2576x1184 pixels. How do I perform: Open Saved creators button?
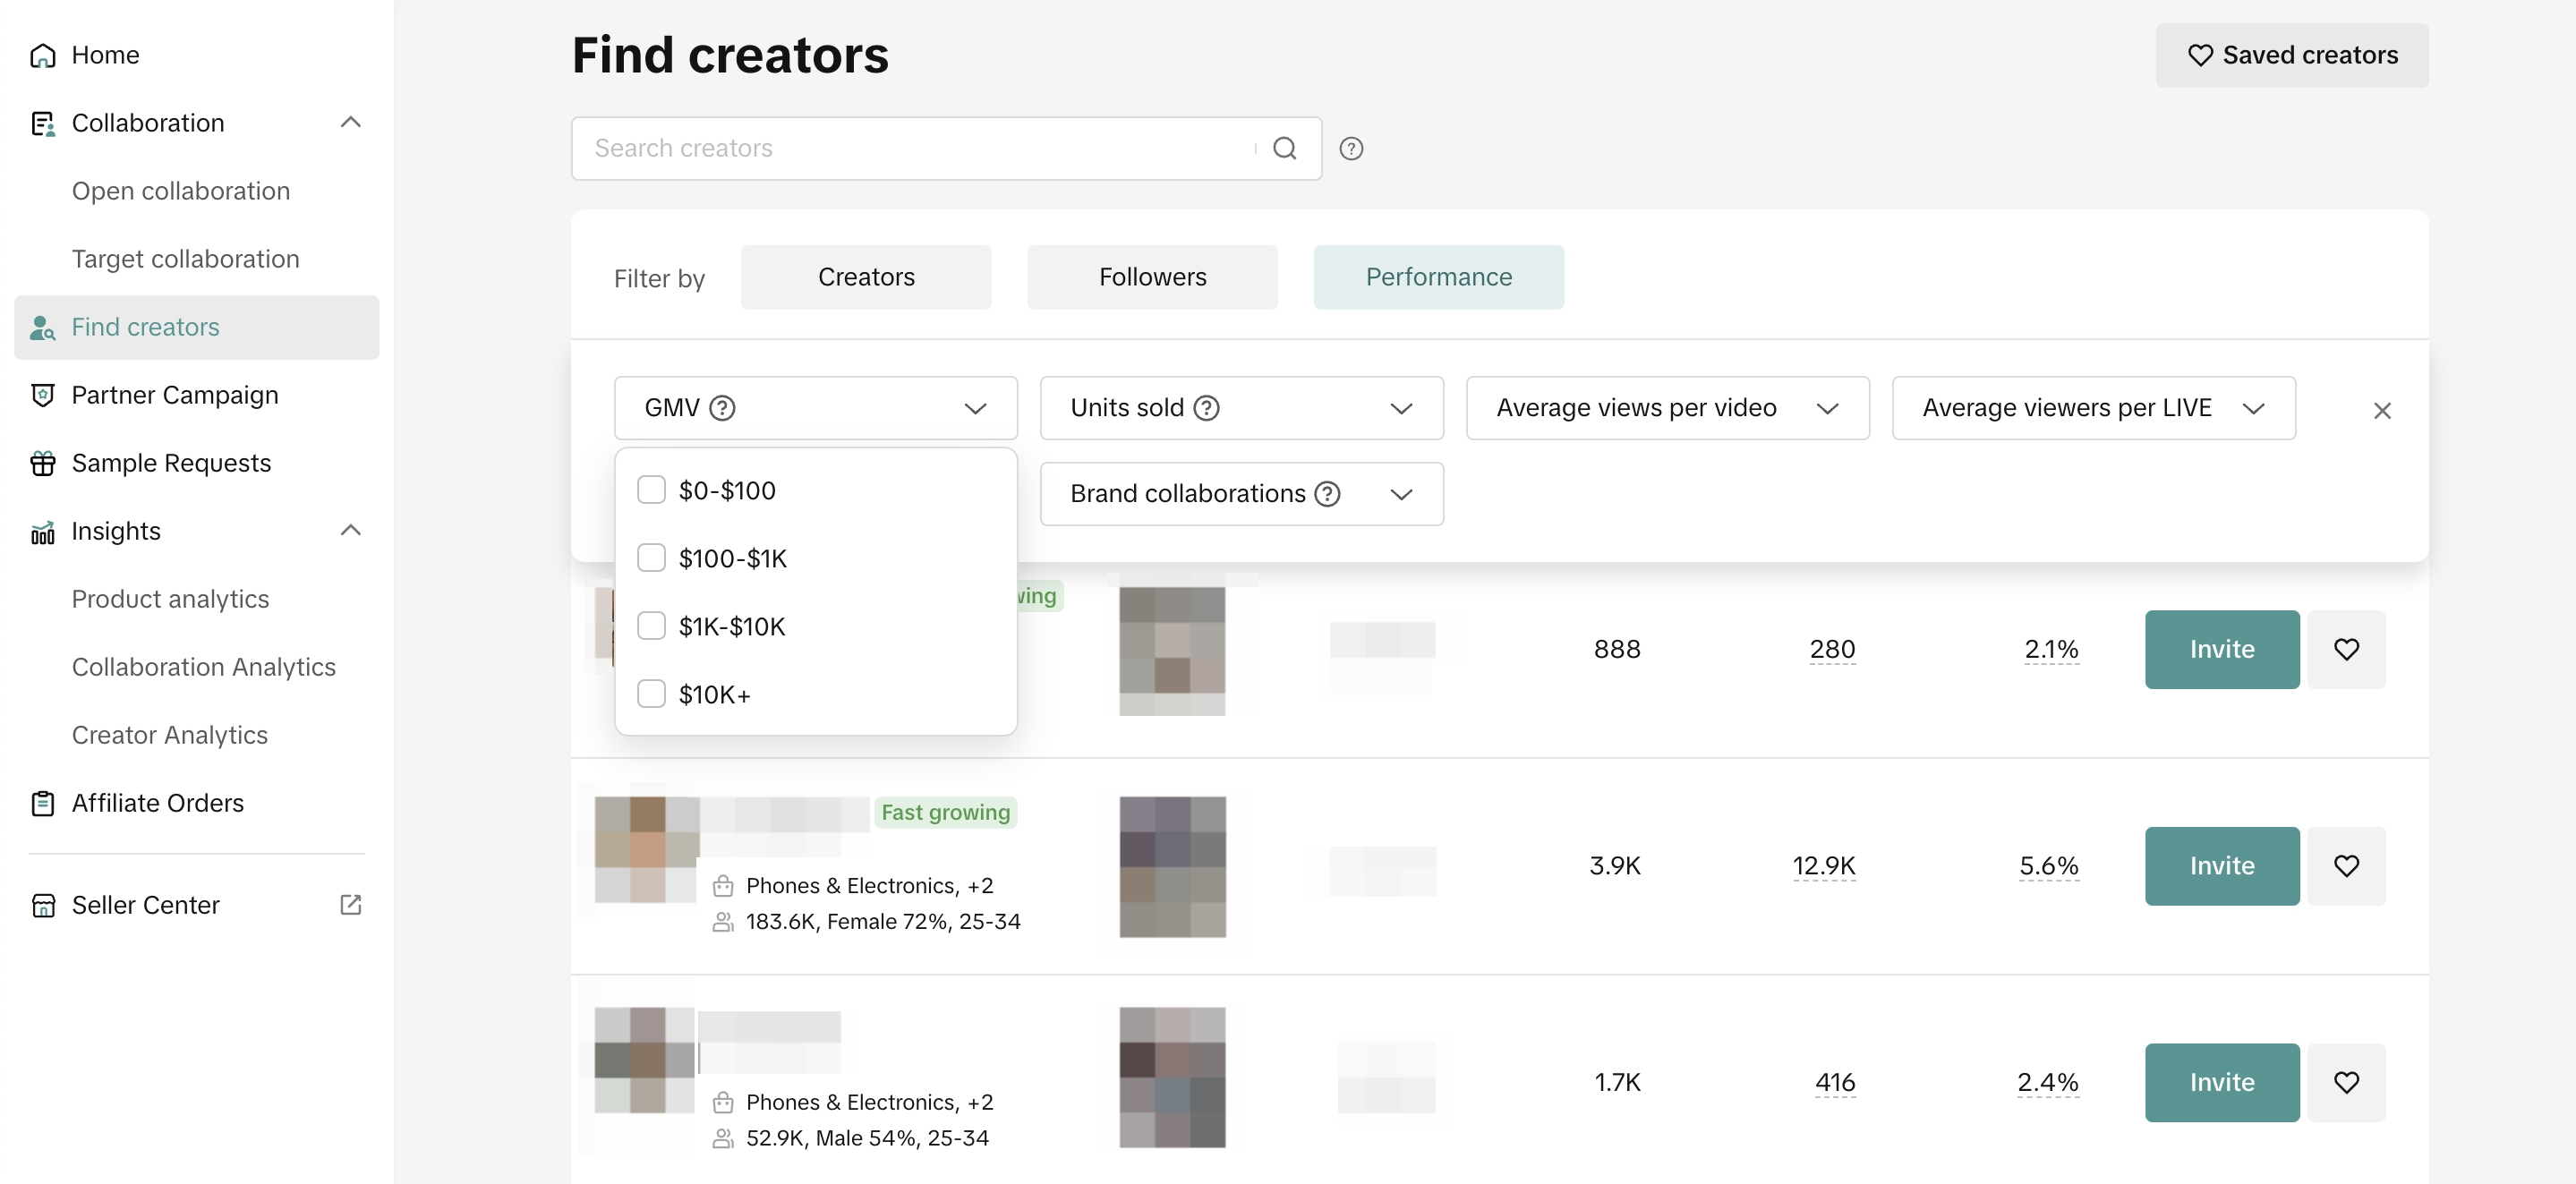(x=2291, y=55)
